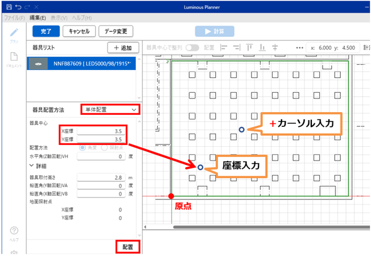The width and height of the screenshot is (371, 256).
Task: Open the ヘルプ question mark icon
Action: pyautogui.click(x=14, y=230)
